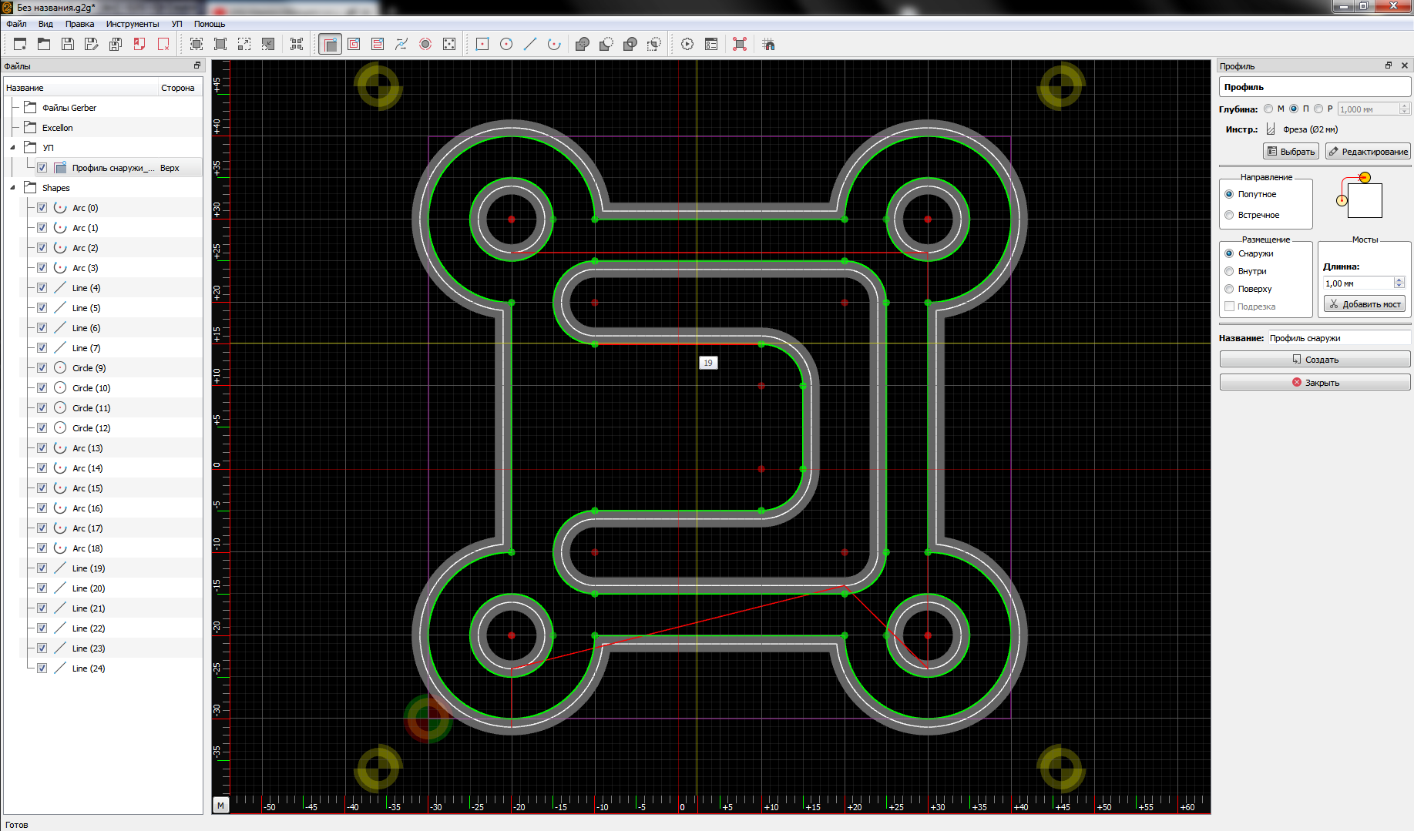Select the М depth radio button
This screenshot has height=831, width=1414.
click(x=1268, y=109)
